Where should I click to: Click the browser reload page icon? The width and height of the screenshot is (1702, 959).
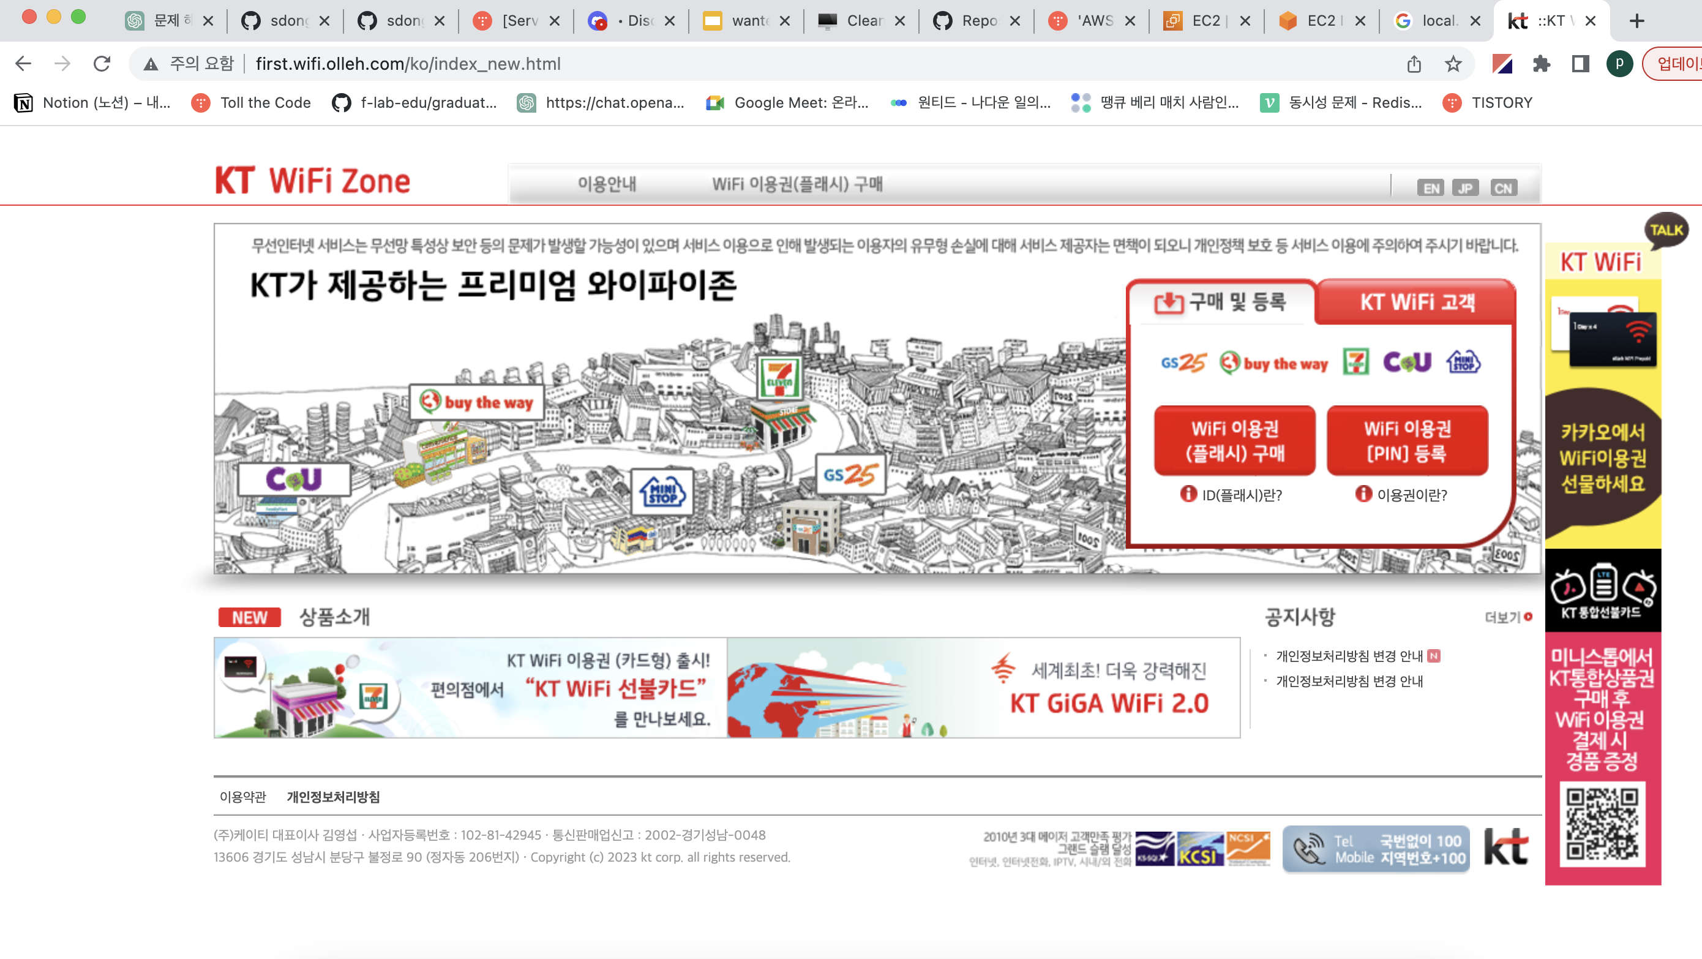coord(102,64)
